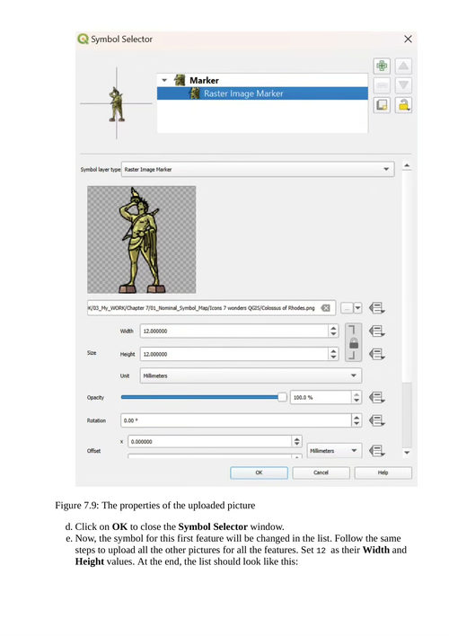
Task: Confirm with the OK button
Action: 259,473
